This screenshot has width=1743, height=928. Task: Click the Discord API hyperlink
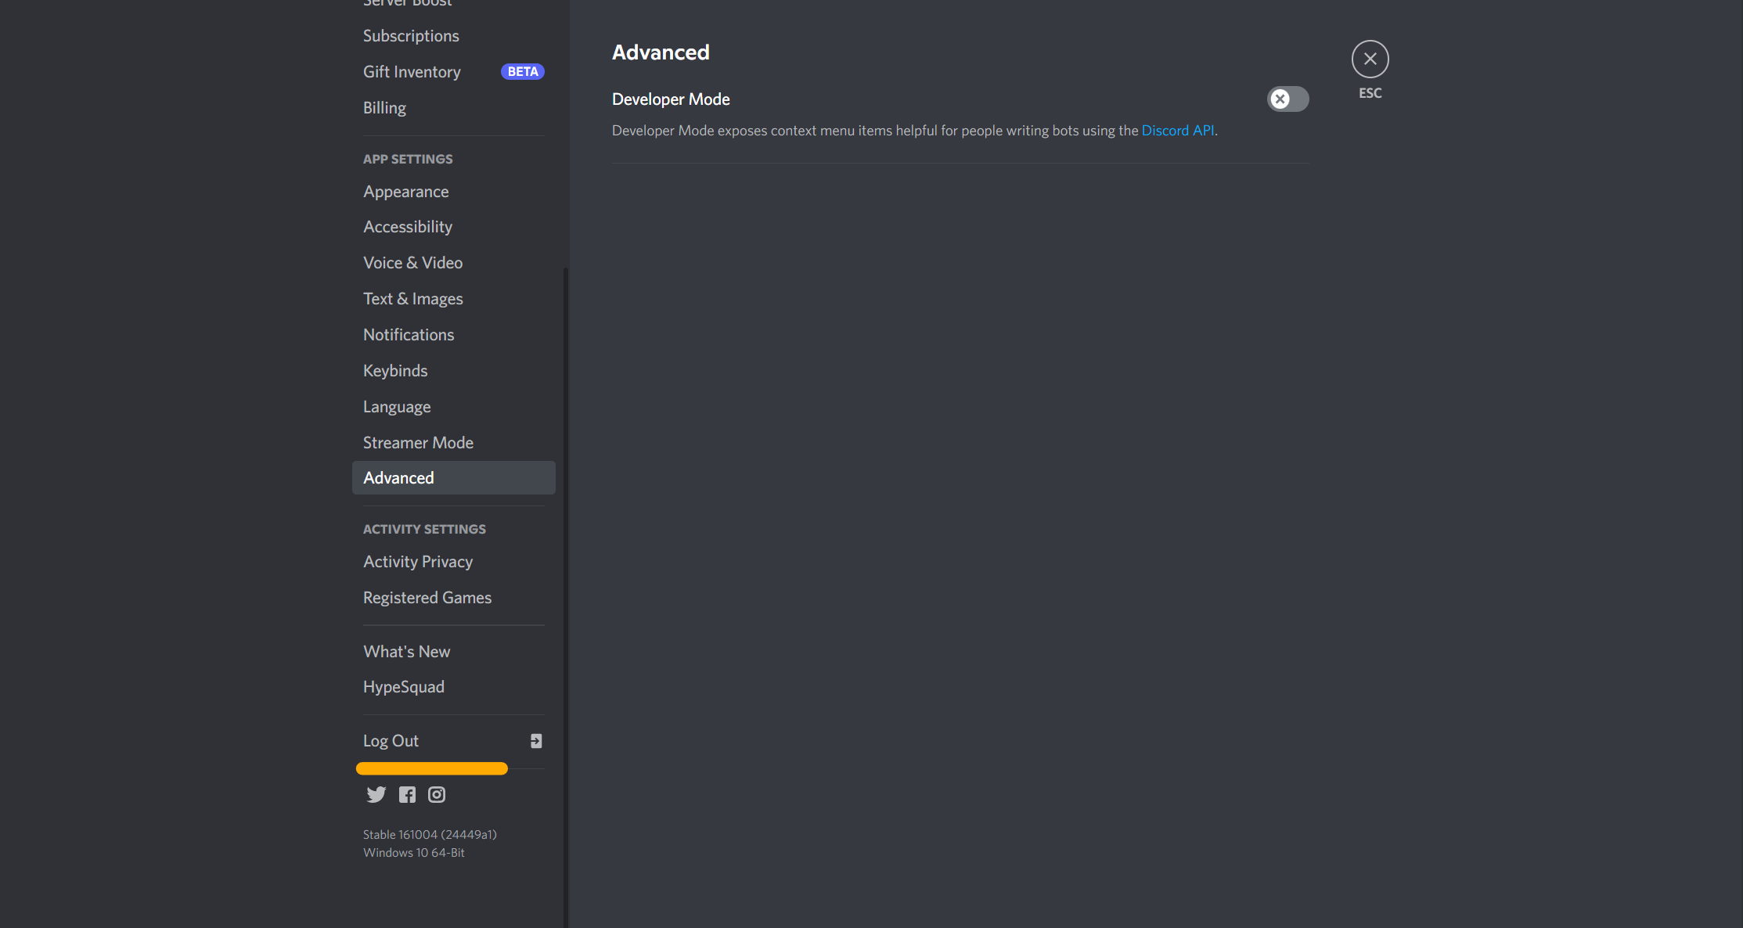pos(1179,130)
